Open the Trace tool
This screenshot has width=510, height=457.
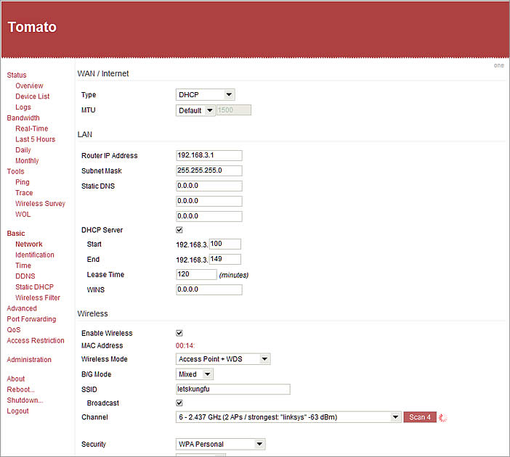point(24,193)
